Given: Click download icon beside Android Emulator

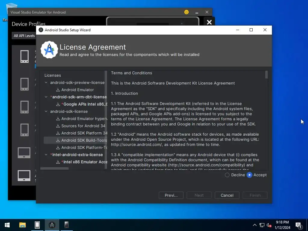Looking at the screenshot, I should tap(58, 90).
